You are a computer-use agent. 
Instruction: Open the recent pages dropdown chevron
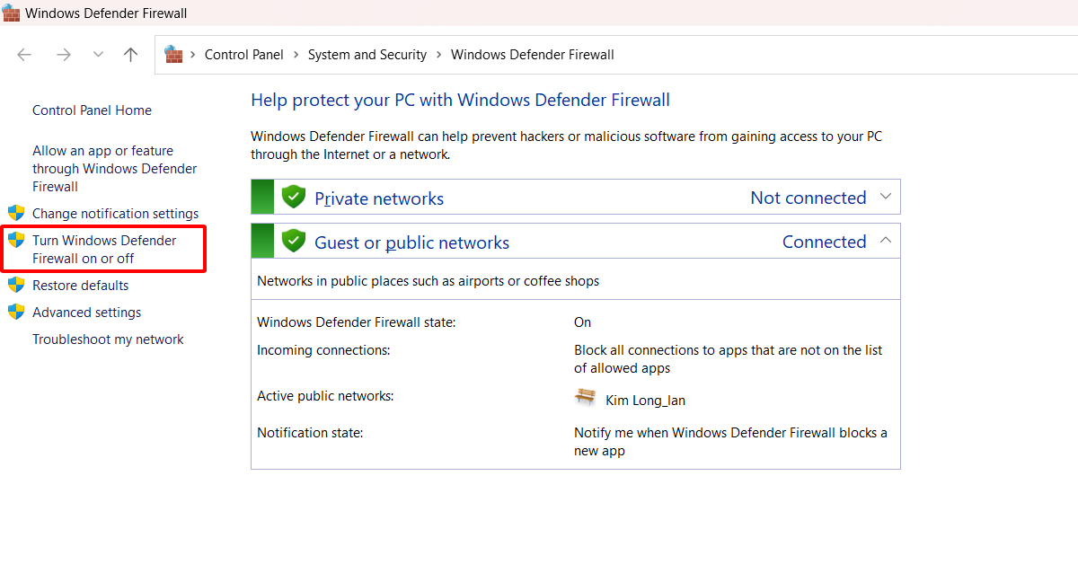pyautogui.click(x=97, y=54)
